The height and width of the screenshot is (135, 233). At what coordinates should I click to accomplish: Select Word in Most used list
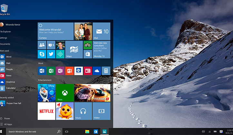tap(8, 57)
